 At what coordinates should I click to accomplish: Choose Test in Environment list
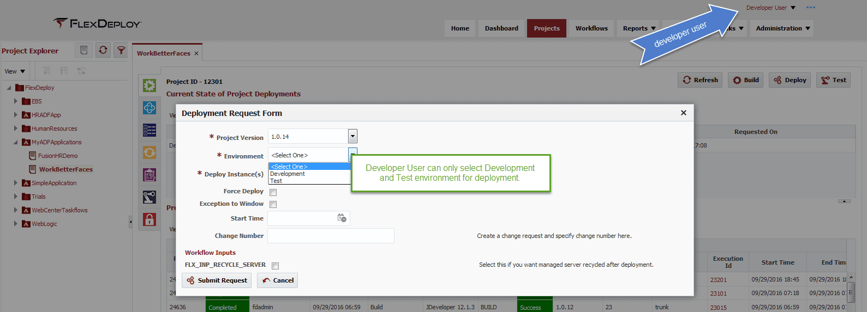(309, 181)
